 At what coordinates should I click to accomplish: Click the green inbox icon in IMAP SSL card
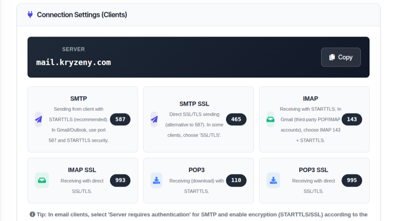(x=42, y=180)
